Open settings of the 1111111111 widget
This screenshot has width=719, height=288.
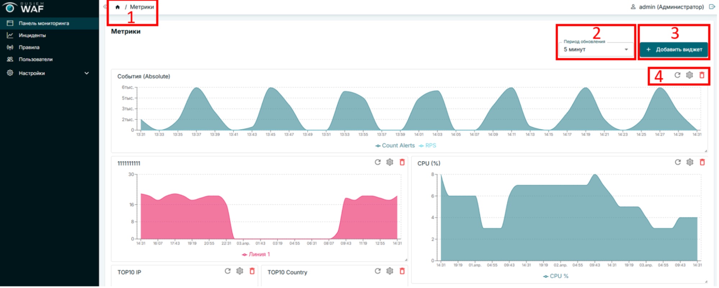click(390, 162)
